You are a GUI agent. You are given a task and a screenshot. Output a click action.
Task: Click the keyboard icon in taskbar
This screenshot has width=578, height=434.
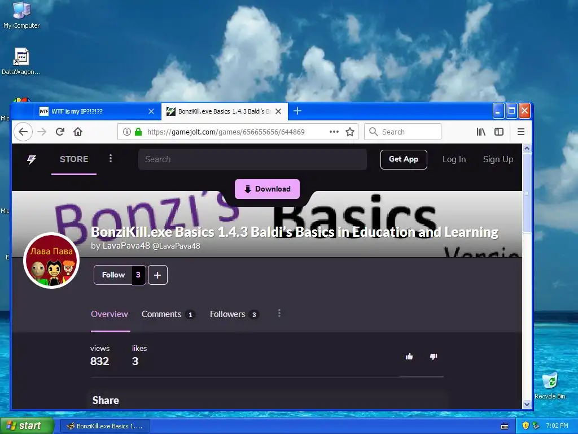click(505, 426)
